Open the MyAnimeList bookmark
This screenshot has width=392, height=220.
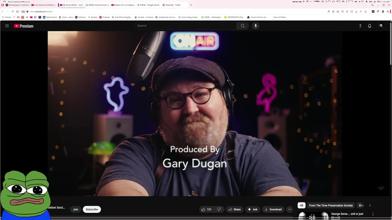(x=50, y=17)
